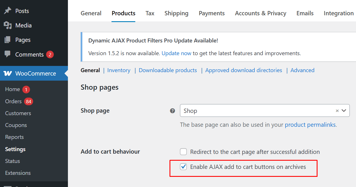Click the product permalinks link

click(310, 125)
